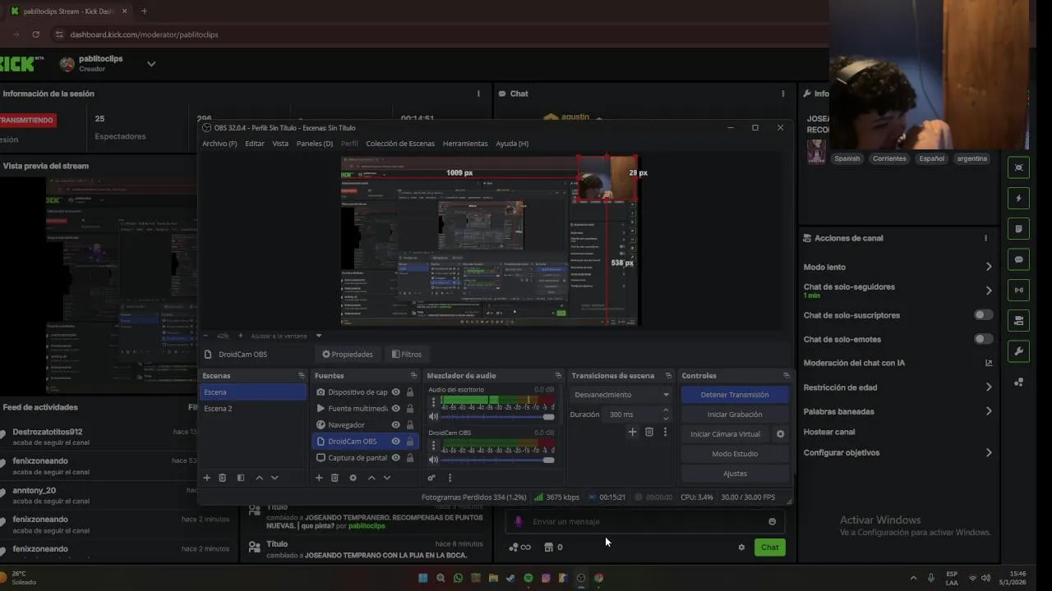Undock the Fuentes panel
The height and width of the screenshot is (591, 1052).
[x=413, y=376]
